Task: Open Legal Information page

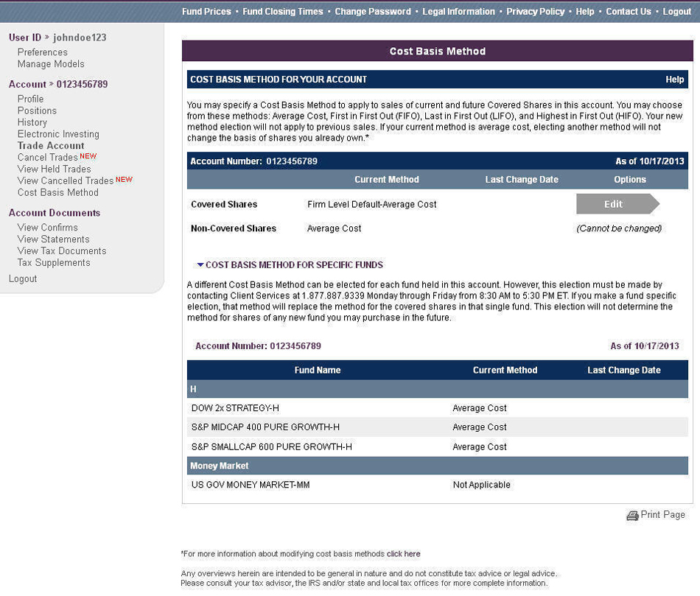Action: tap(458, 12)
